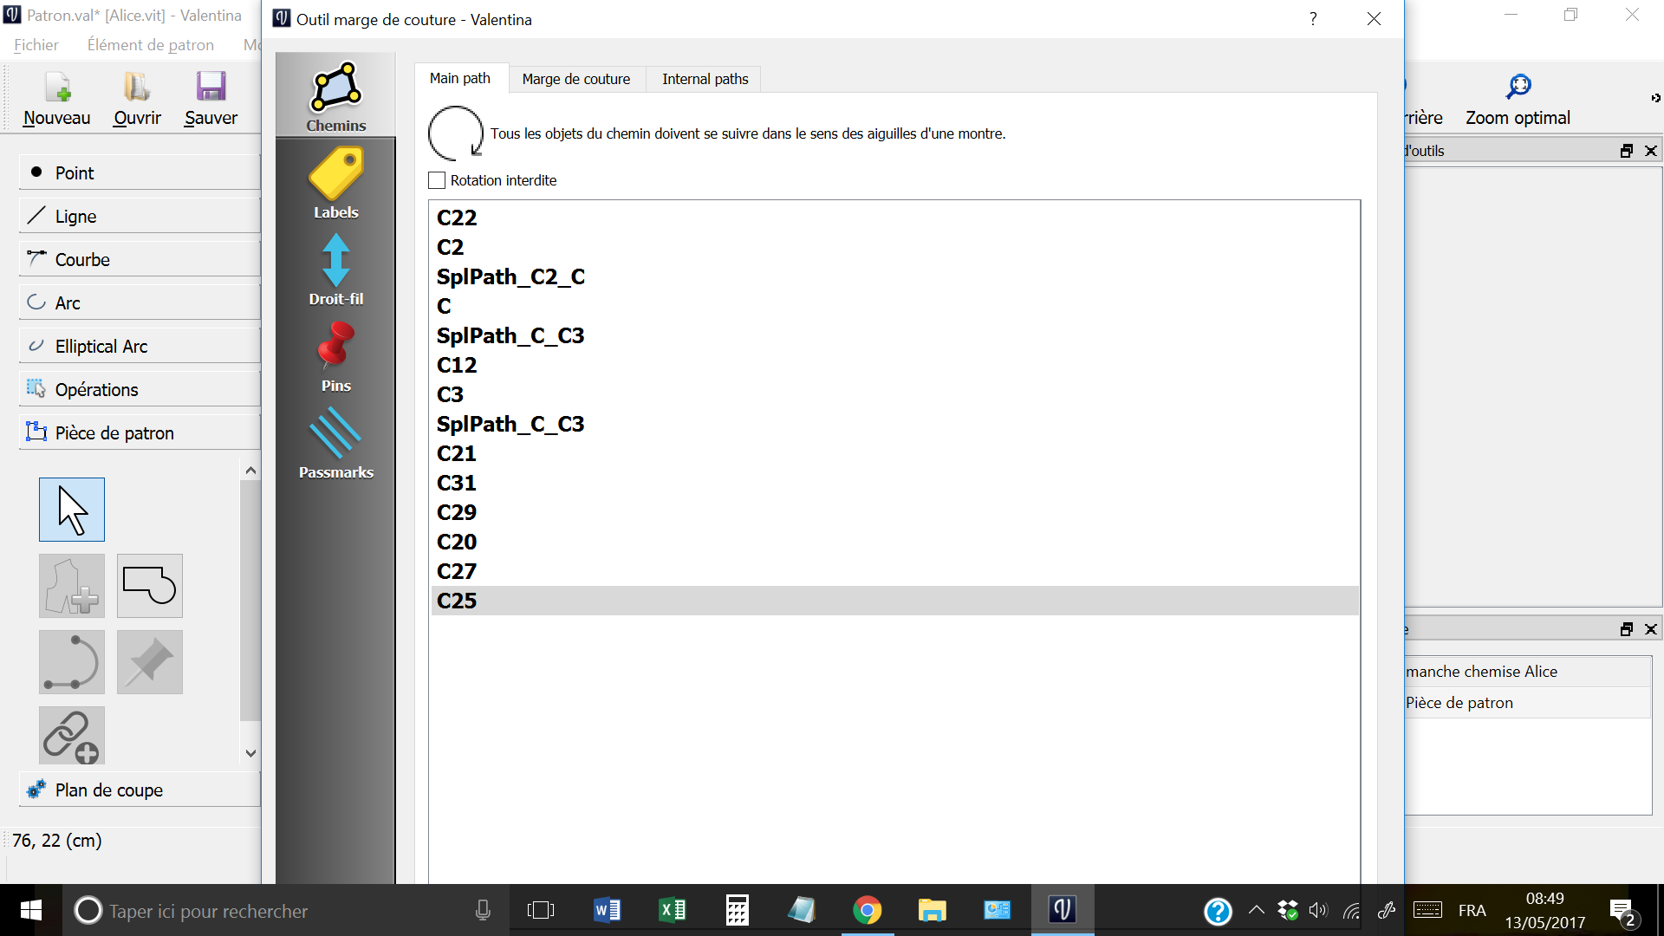Open Chrome from the taskbar

[867, 910]
